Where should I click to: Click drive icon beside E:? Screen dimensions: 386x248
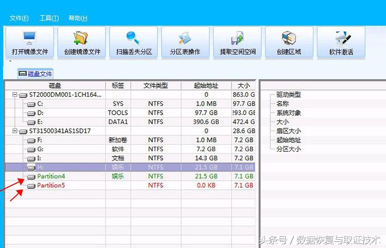coord(31,122)
